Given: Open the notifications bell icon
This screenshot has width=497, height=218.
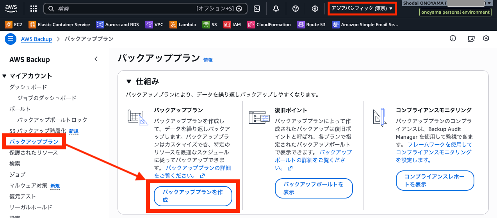Looking at the screenshot, I should [x=276, y=9].
